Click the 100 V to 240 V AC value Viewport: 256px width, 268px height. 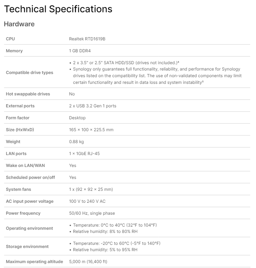tap(87, 201)
